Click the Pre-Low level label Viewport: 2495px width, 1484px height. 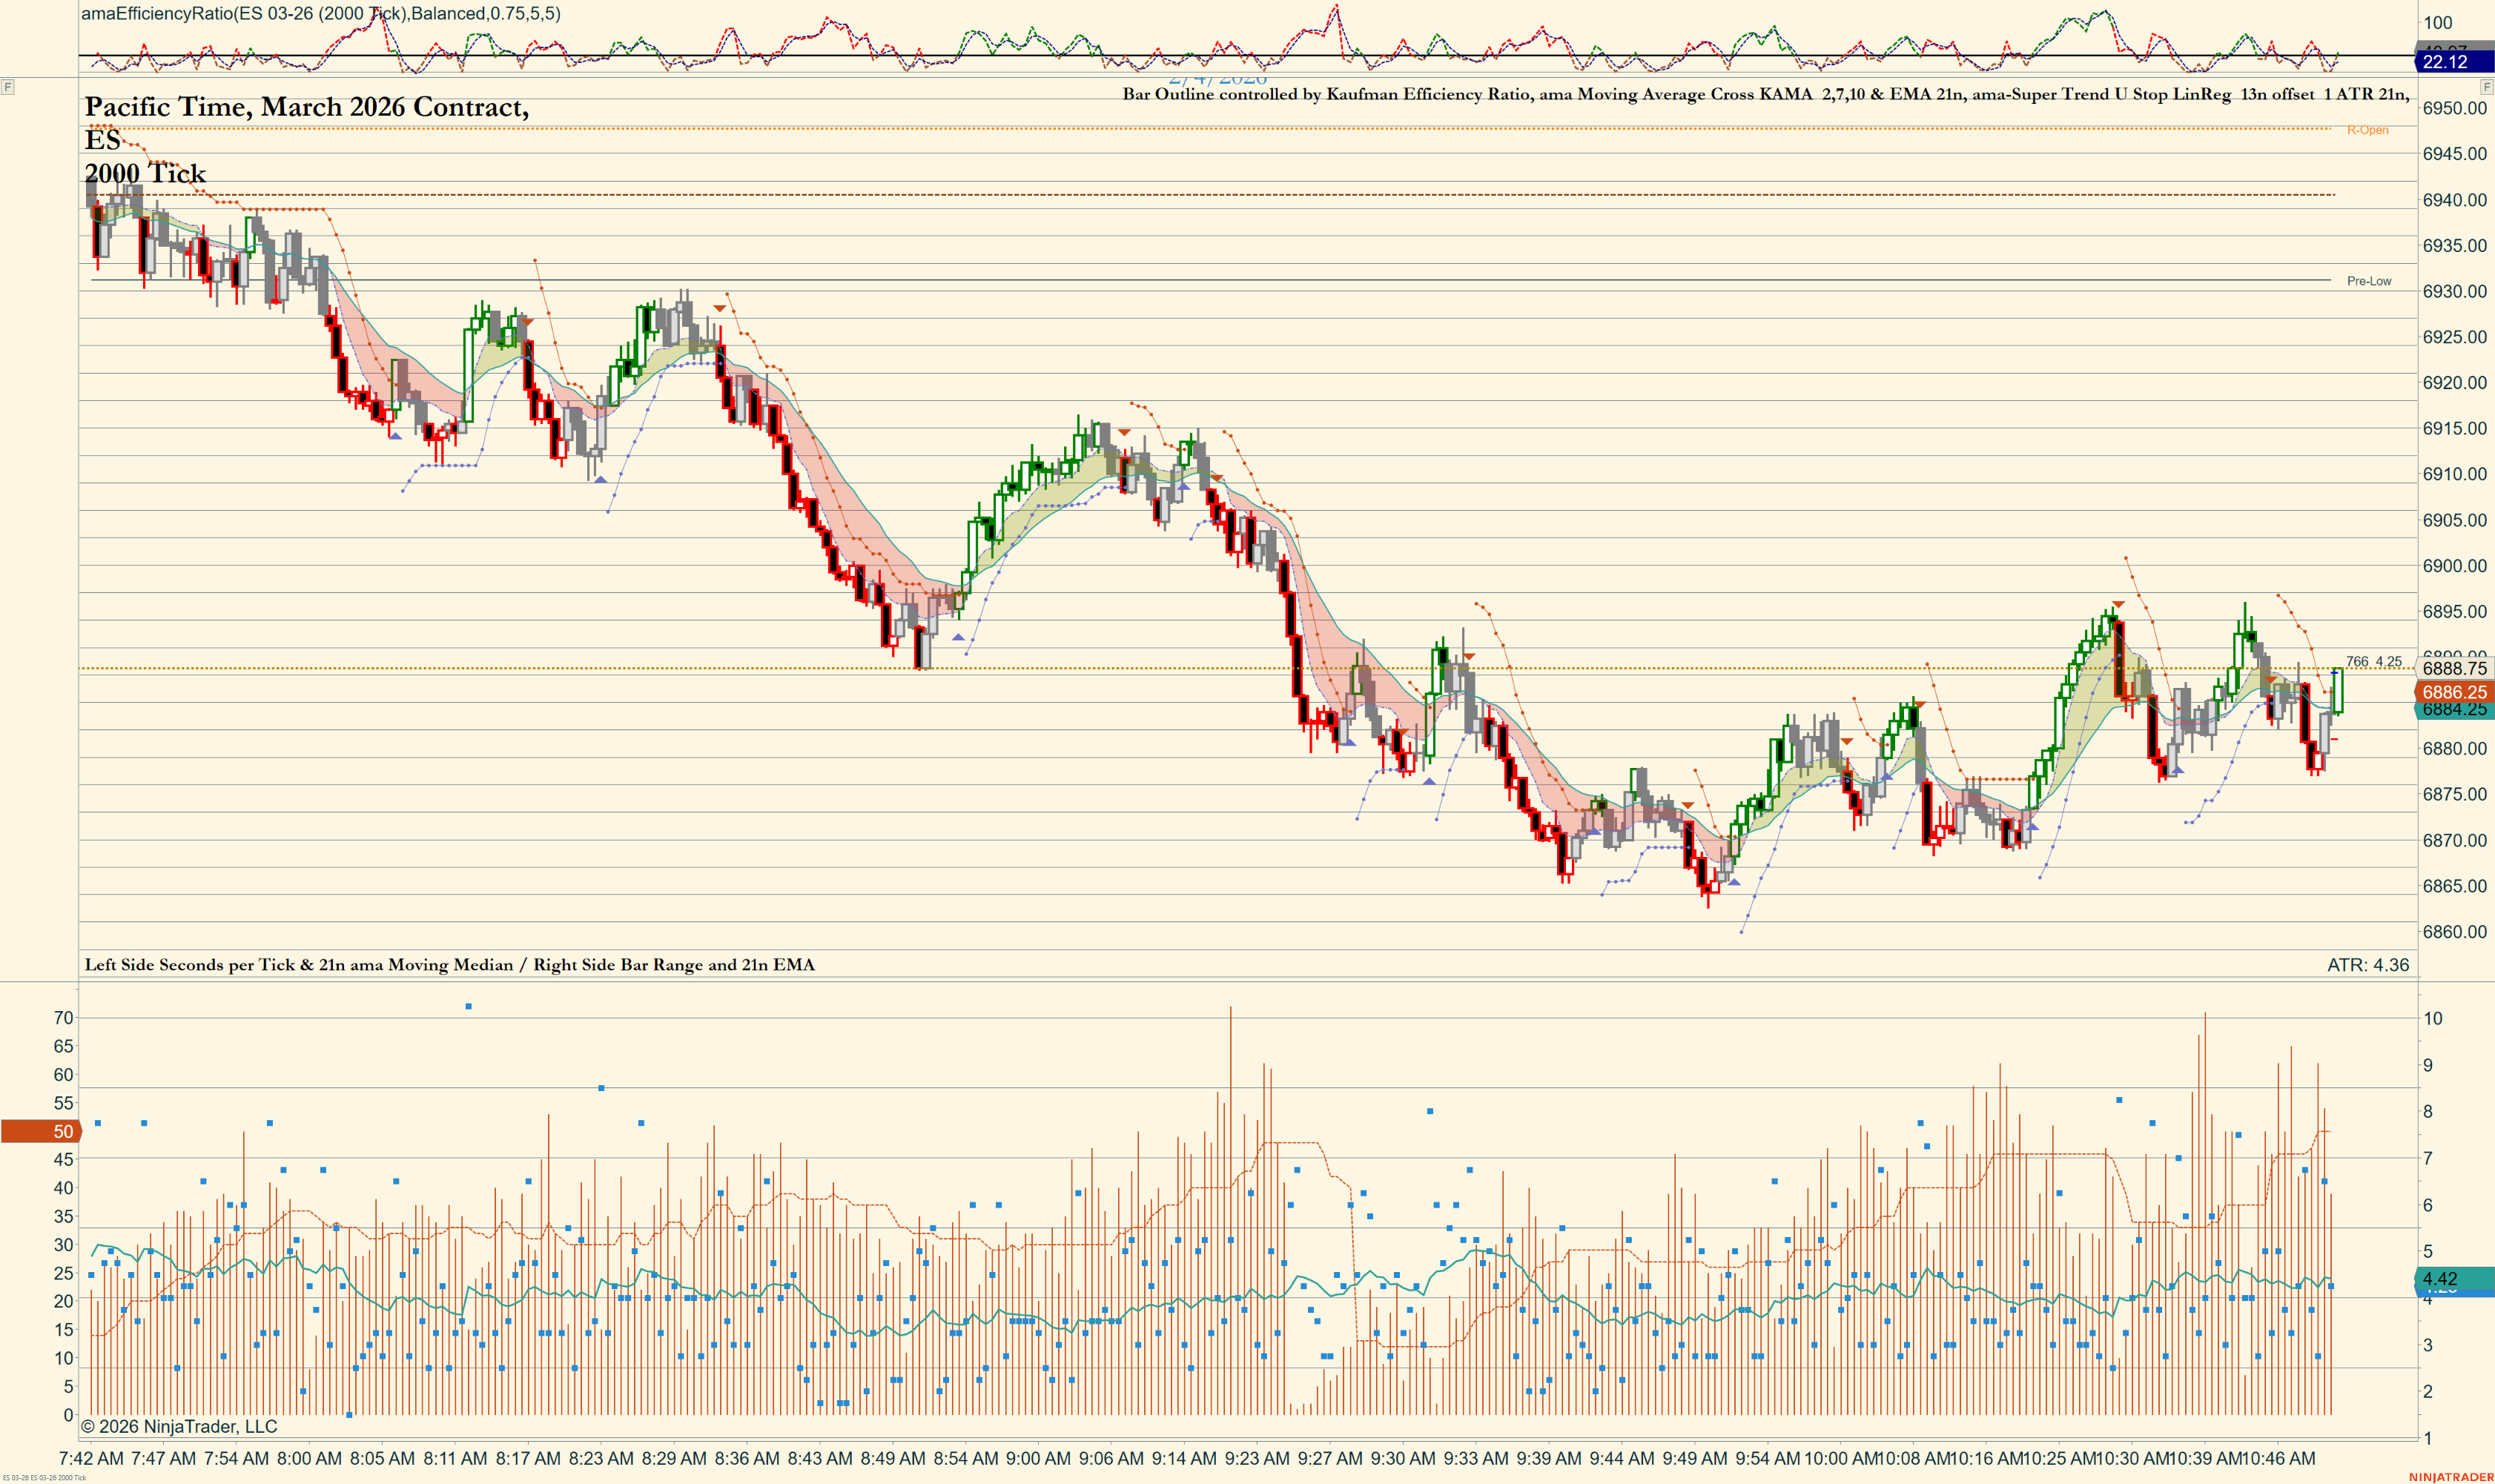tap(2369, 281)
